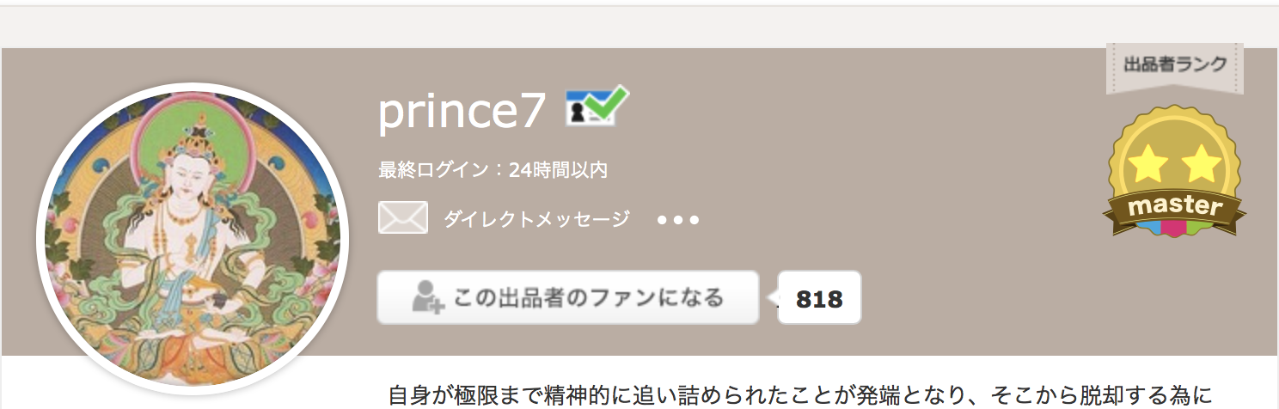Click the person-plus icon in the fan button
This screenshot has height=409, width=1279.
(x=426, y=297)
